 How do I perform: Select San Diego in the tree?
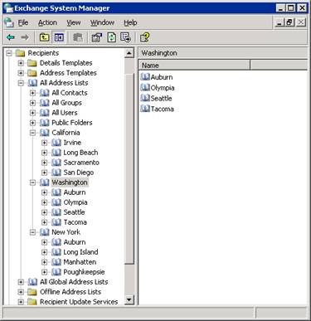point(79,173)
